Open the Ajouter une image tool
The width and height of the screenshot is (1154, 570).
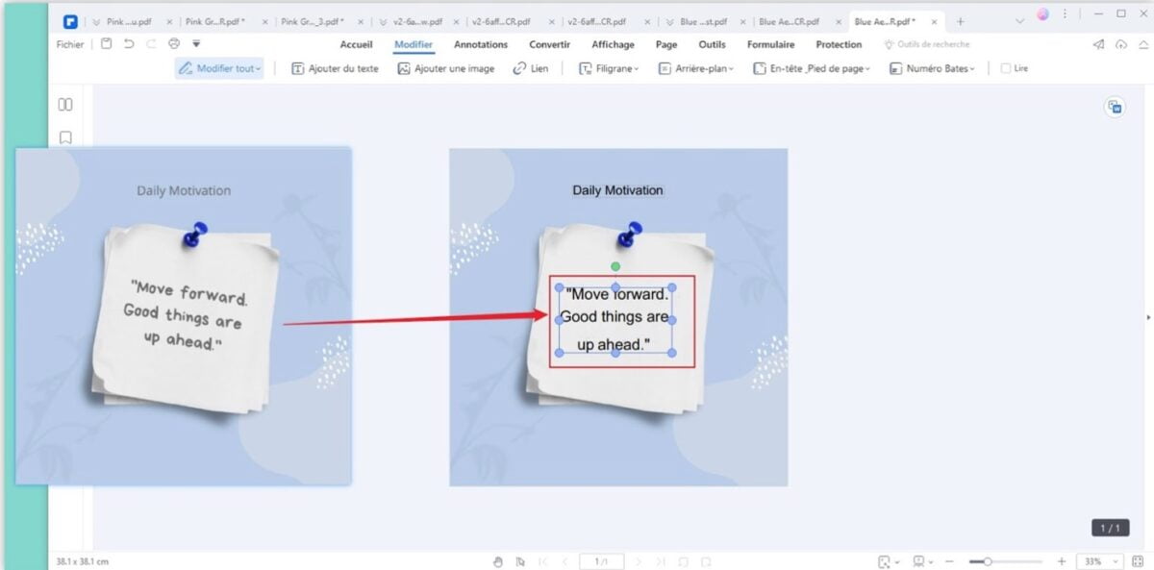(x=448, y=68)
